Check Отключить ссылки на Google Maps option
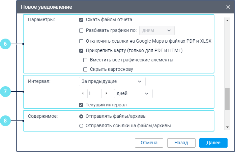Image resolution: width=235 pixels, height=152 pixels. (x=81, y=42)
